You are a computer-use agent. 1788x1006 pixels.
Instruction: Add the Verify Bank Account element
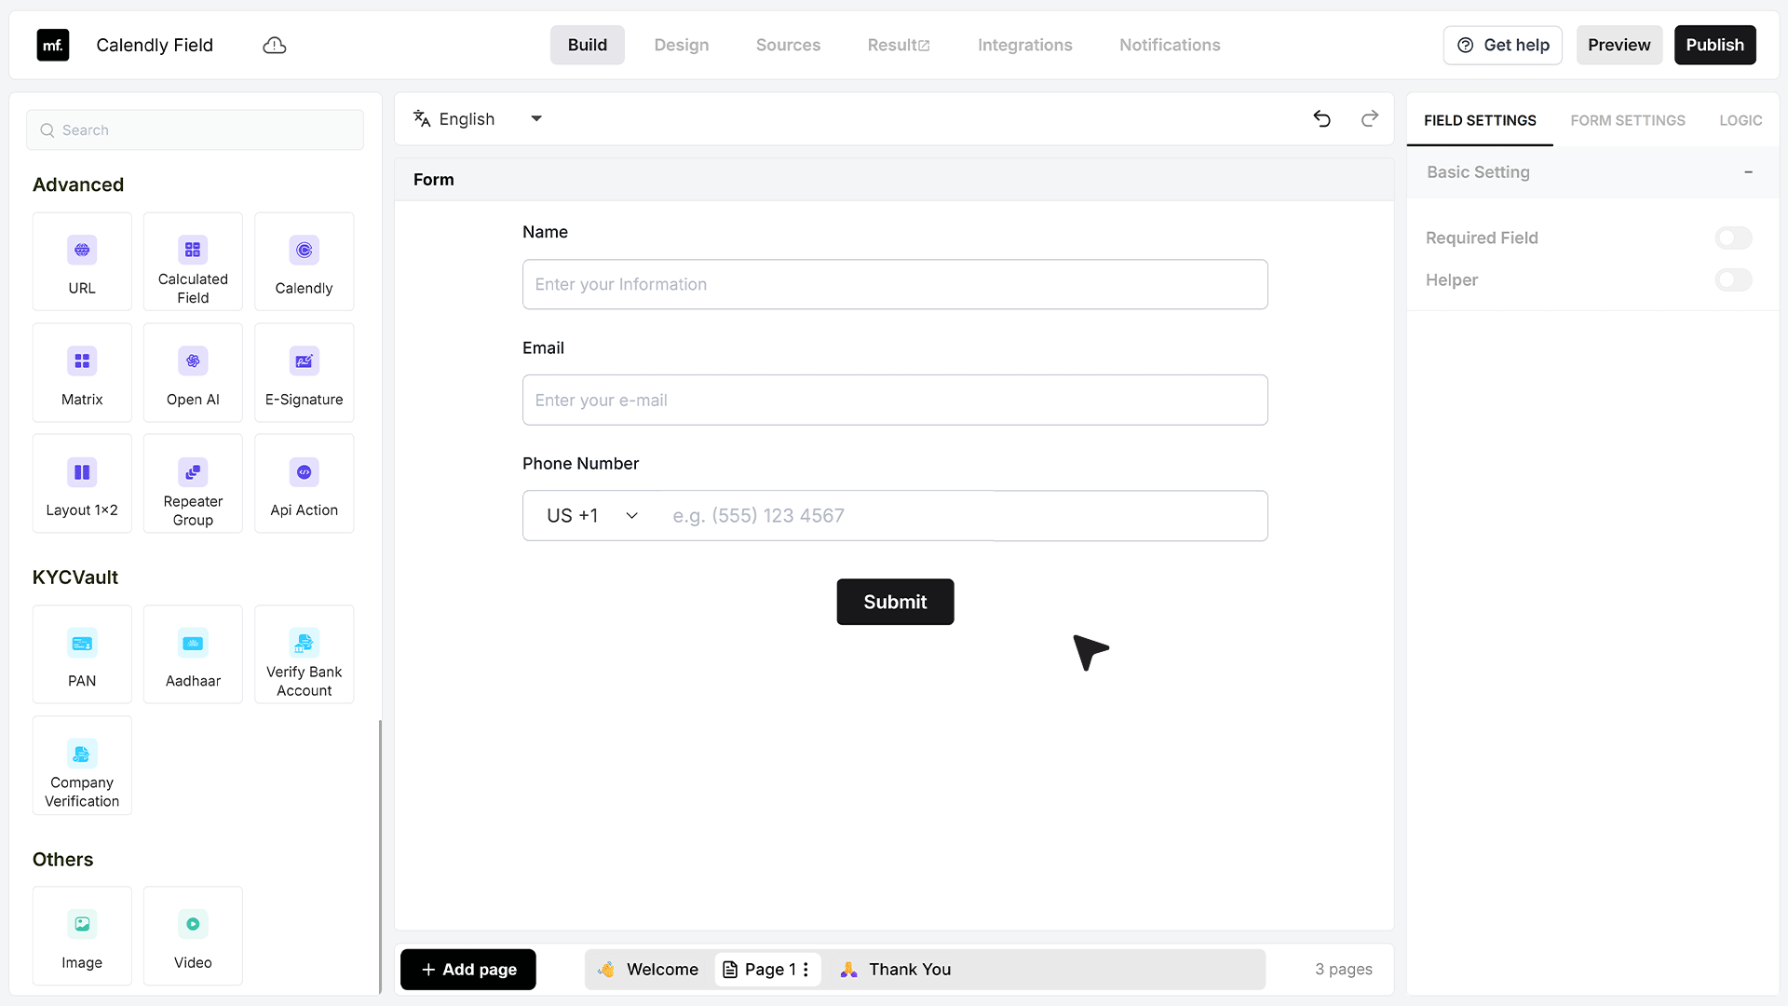pos(304,654)
